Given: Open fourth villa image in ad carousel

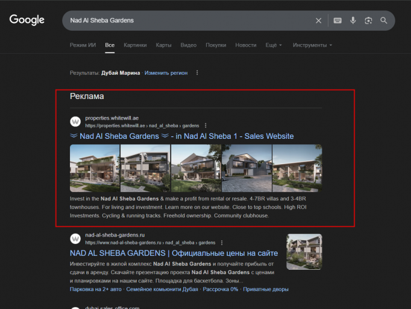Looking at the screenshot, I should pyautogui.click(x=246, y=168).
